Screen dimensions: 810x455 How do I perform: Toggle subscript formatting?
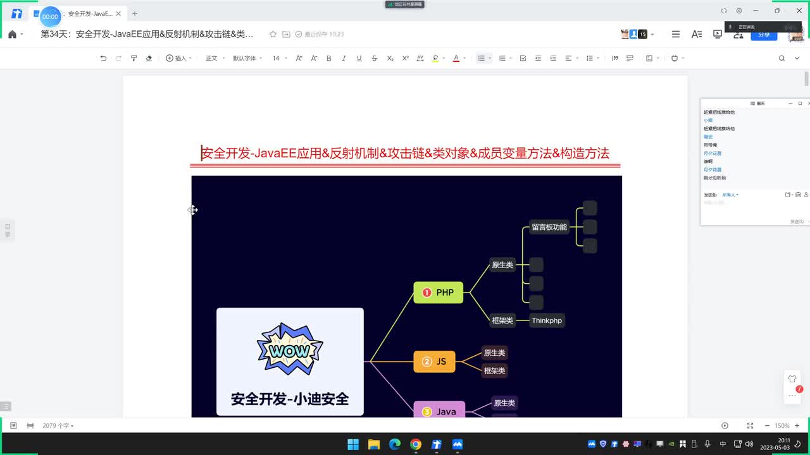point(390,58)
